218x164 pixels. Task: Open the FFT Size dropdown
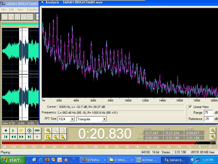tap(72, 119)
